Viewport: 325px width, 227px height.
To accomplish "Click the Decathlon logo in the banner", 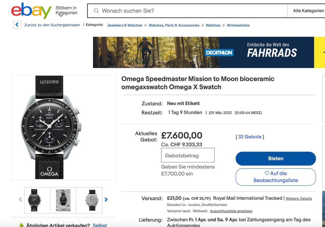I will pos(219,52).
